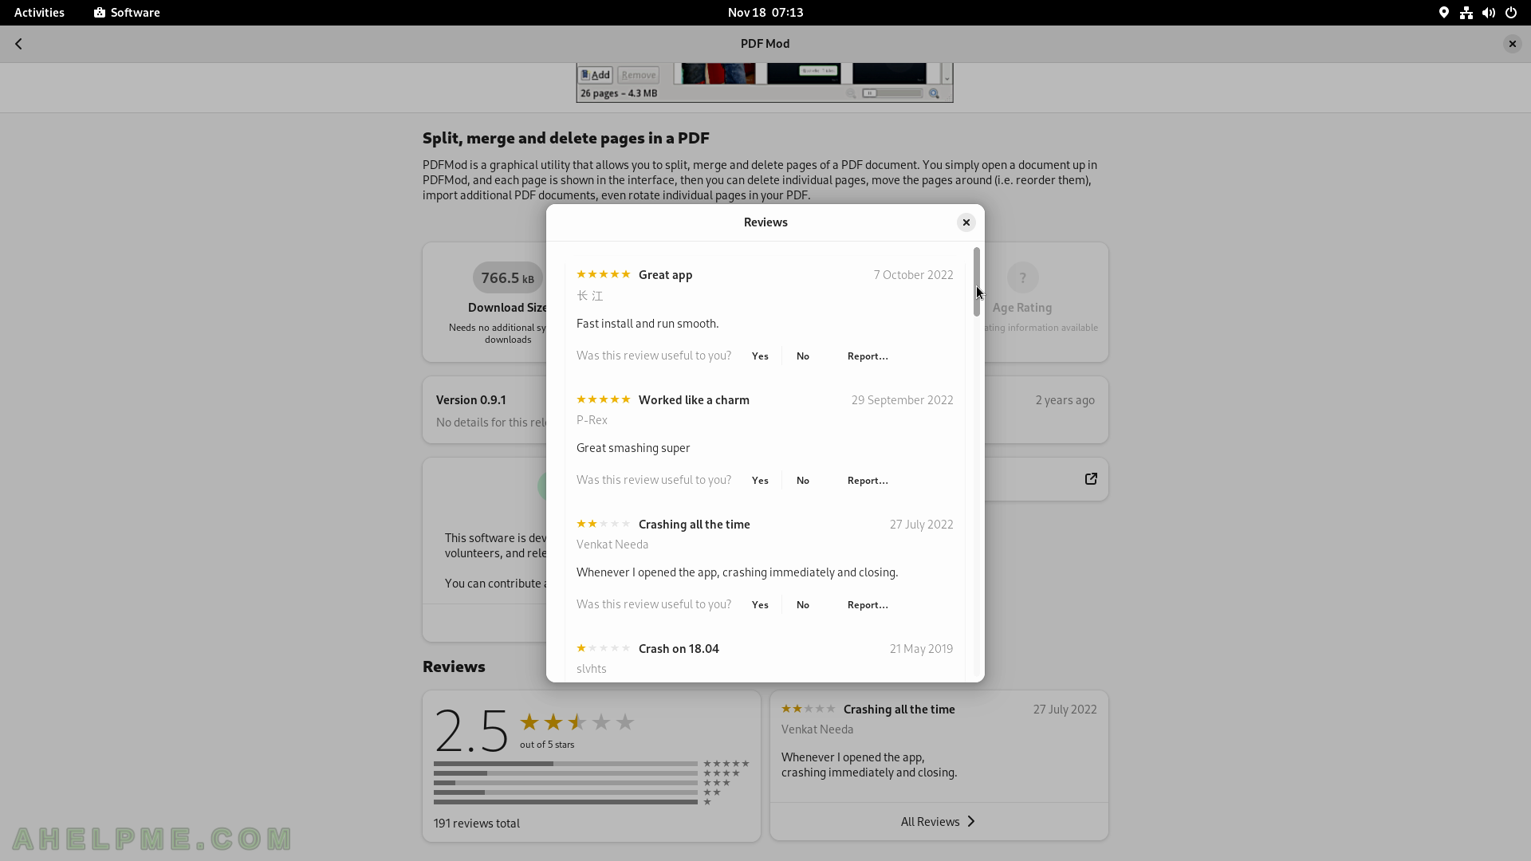This screenshot has width=1531, height=861.
Task: Click the 766.5 kB Download Size badge
Action: pyautogui.click(x=508, y=278)
